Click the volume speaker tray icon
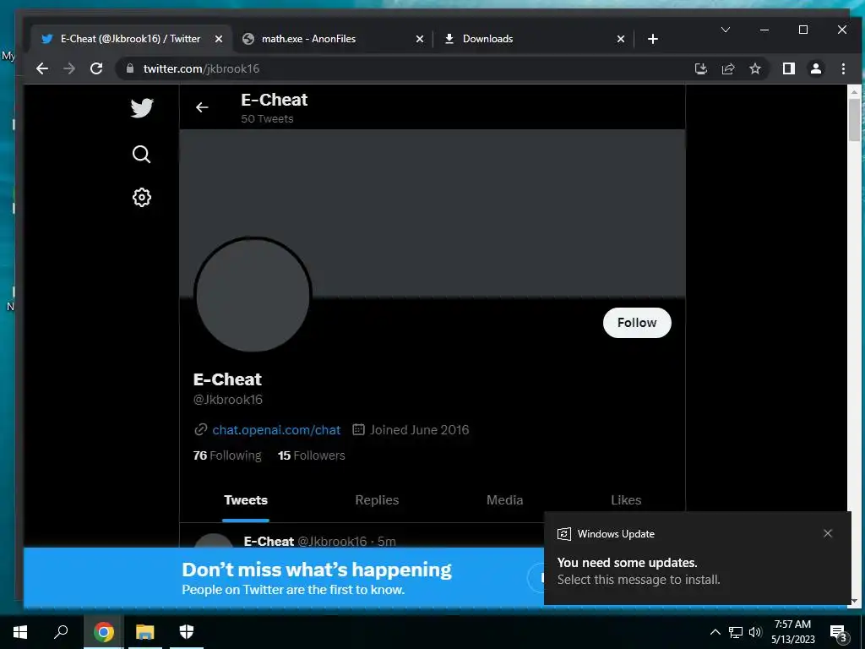 [x=755, y=632]
